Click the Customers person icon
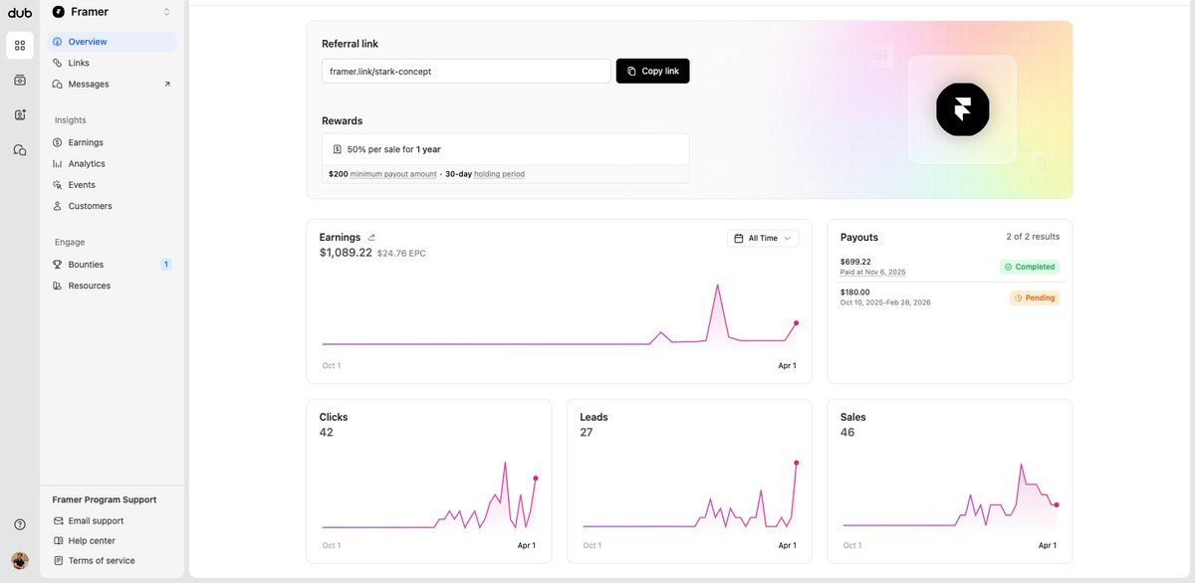 point(58,206)
